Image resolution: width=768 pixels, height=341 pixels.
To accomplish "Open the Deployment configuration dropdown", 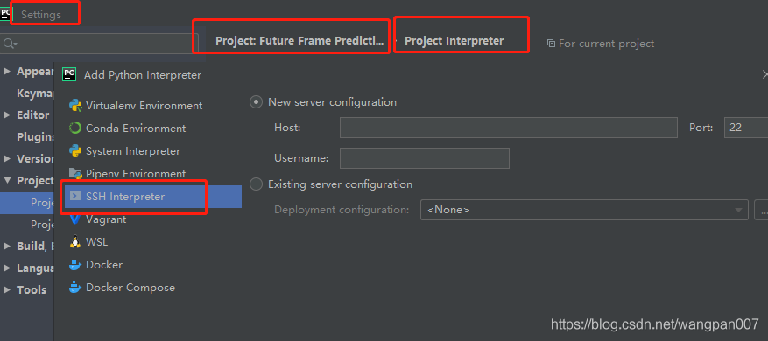I will point(584,210).
